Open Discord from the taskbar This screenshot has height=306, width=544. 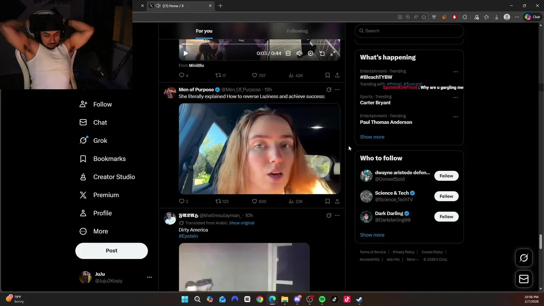tap(297, 299)
